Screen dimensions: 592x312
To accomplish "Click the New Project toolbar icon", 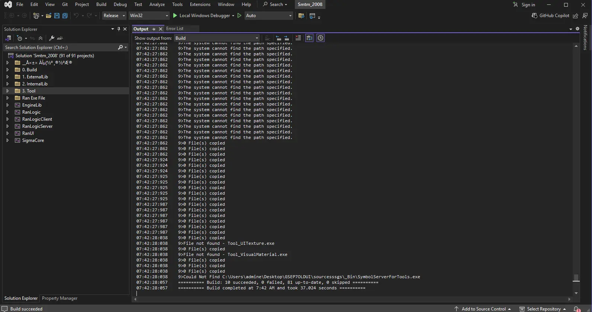I will (x=36, y=16).
